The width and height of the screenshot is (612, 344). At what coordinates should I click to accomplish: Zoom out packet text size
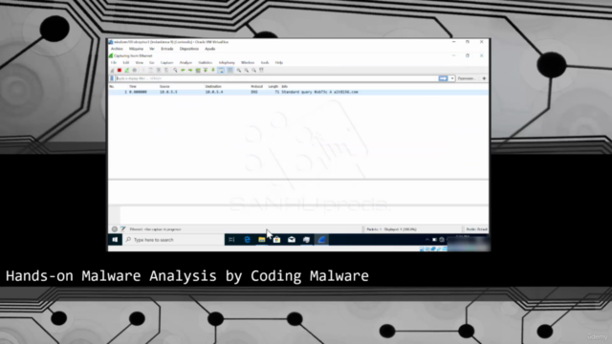pos(247,70)
